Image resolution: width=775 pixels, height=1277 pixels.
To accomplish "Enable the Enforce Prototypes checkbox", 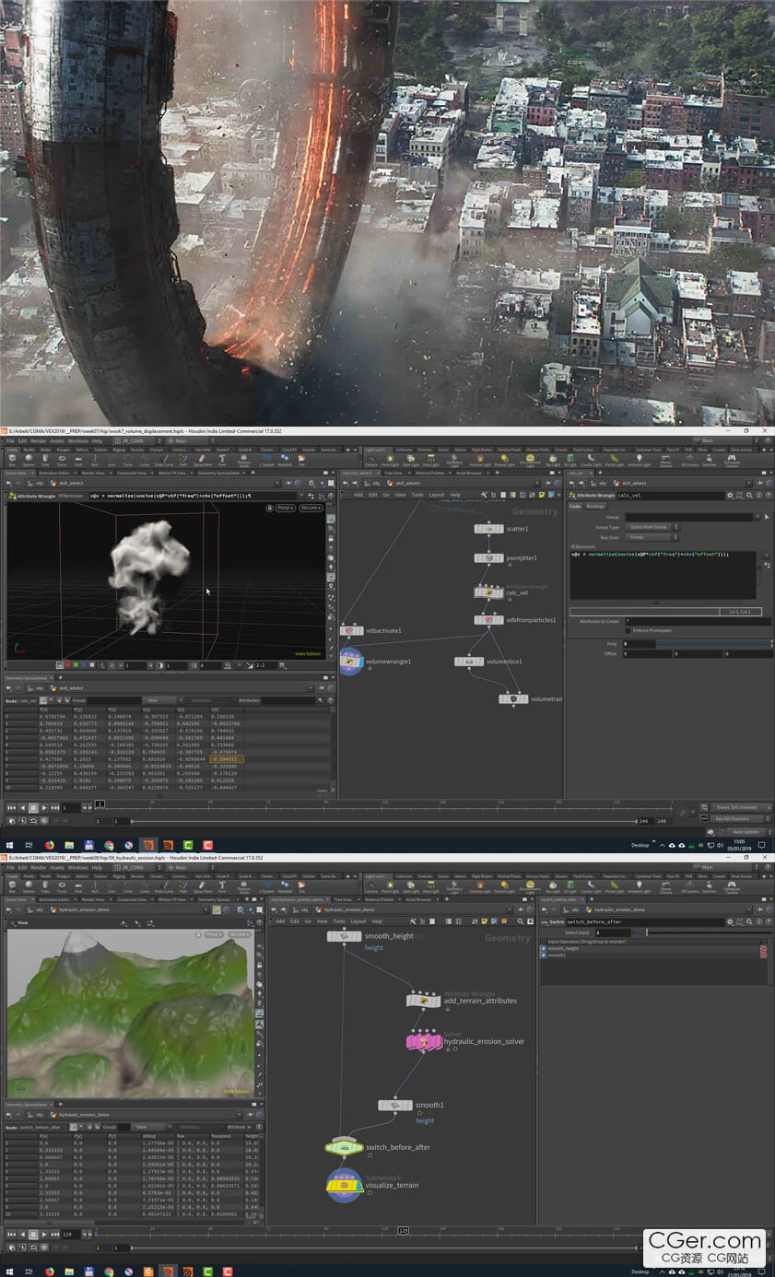I will (x=628, y=630).
